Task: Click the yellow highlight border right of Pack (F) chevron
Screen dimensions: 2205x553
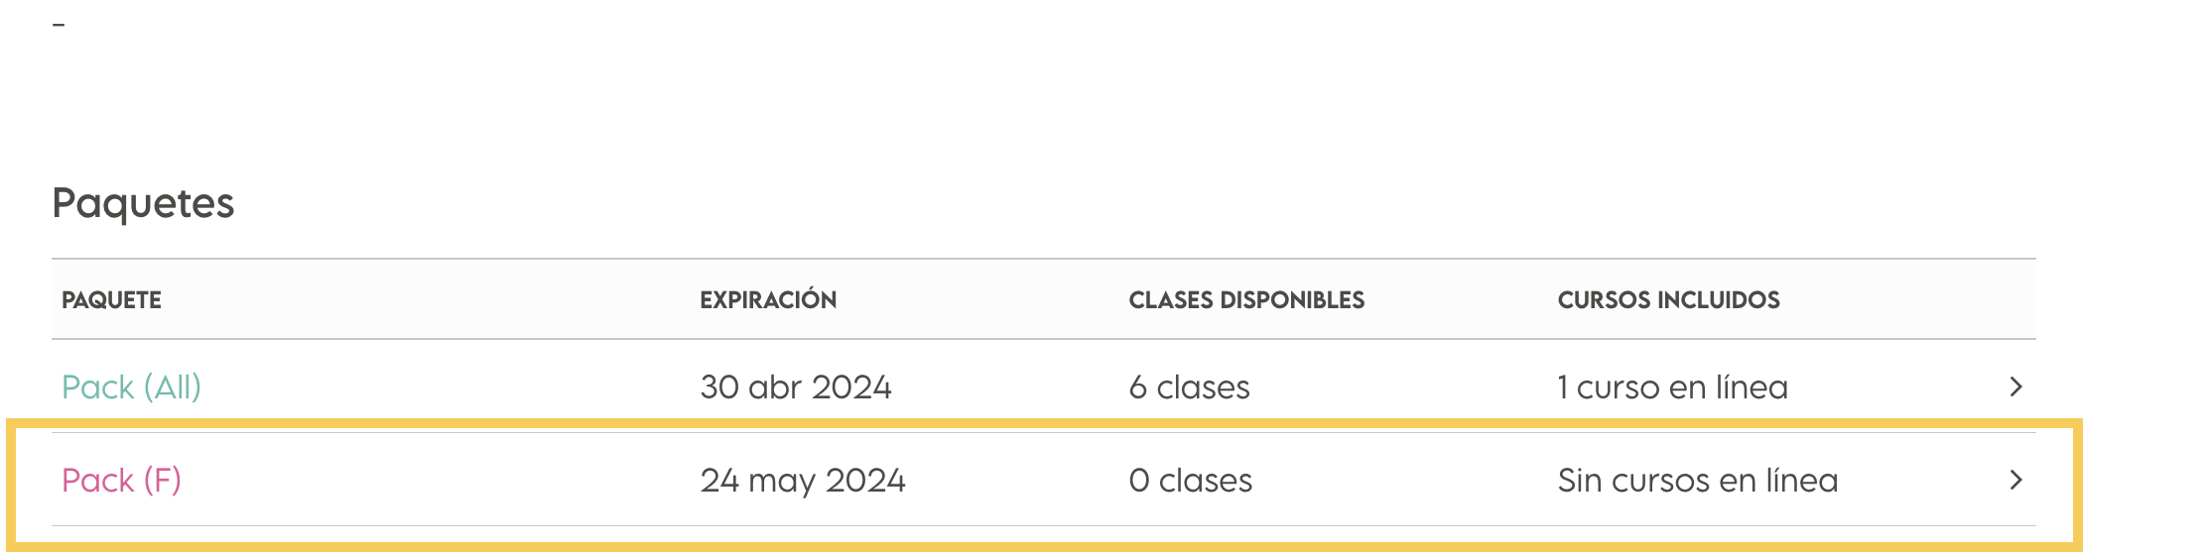Action: click(2077, 485)
